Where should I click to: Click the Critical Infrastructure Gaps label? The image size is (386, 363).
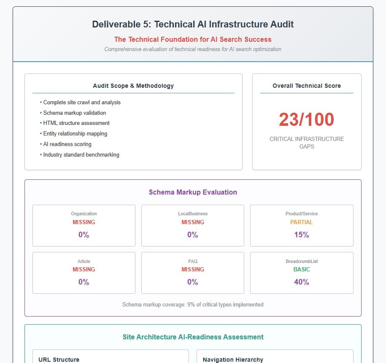coord(307,143)
